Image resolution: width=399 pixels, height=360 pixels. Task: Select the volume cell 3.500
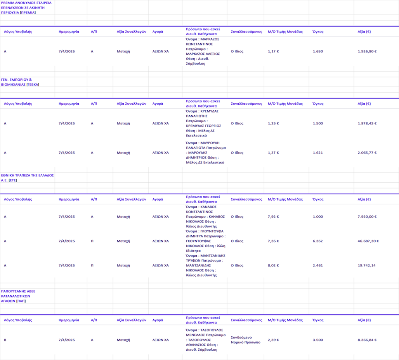click(x=318, y=340)
